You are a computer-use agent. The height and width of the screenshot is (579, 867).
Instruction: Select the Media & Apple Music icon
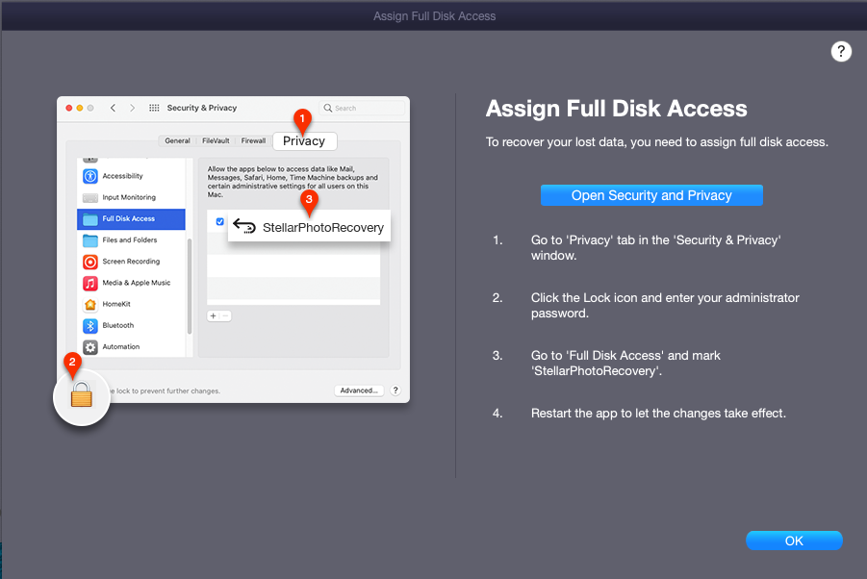pos(90,283)
